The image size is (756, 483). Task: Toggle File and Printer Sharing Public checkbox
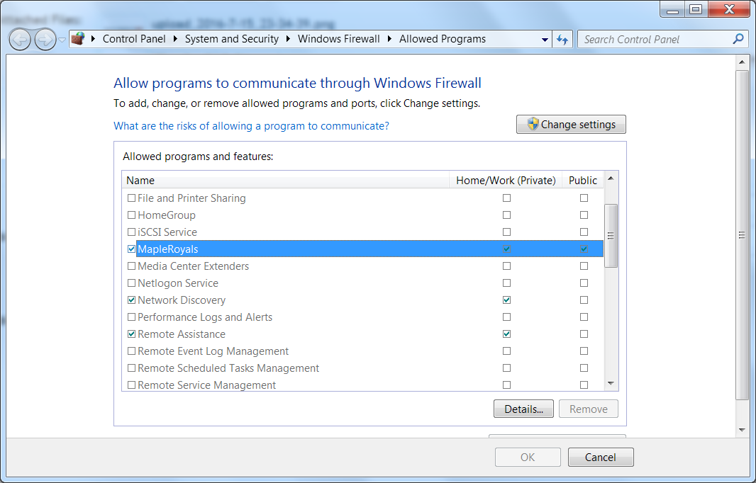click(x=584, y=198)
